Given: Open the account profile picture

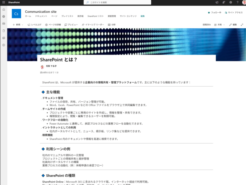Looking at the screenshot, I should [x=244, y=2].
